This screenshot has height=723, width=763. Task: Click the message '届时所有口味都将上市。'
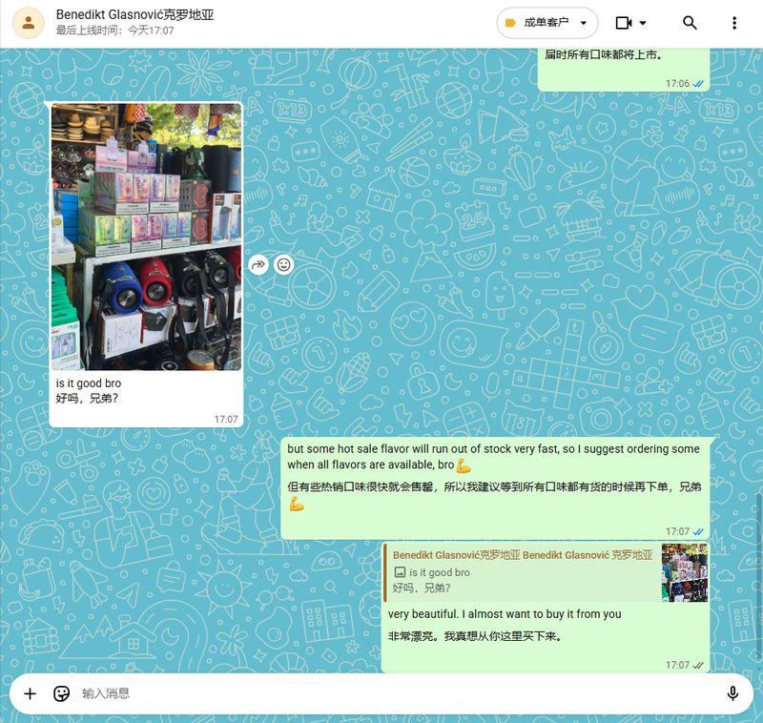(x=604, y=55)
